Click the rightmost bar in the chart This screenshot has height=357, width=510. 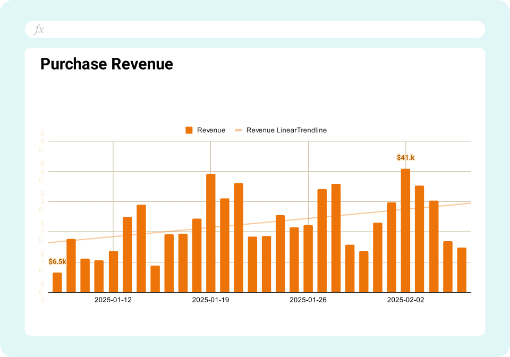click(x=461, y=270)
